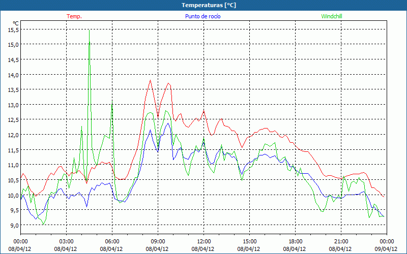407x254 pixels.
Task: Click the Temperaturas [°C] chart title
Action: click(209, 5)
